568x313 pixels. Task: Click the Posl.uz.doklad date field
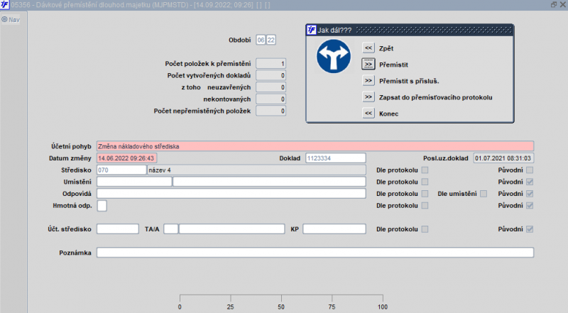point(503,158)
